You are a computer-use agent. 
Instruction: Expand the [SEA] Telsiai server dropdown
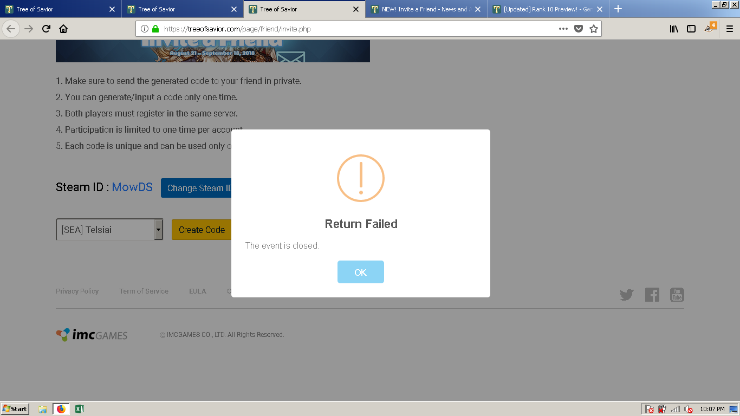[158, 230]
